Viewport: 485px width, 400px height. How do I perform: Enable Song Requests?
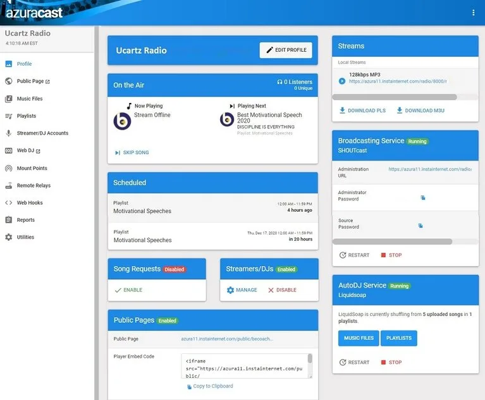128,290
